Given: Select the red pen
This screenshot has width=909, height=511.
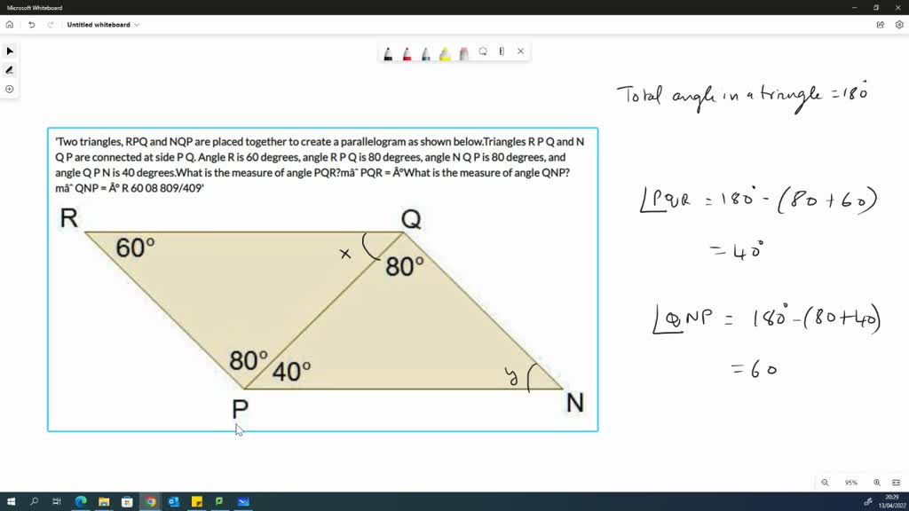Looking at the screenshot, I should click(407, 53).
